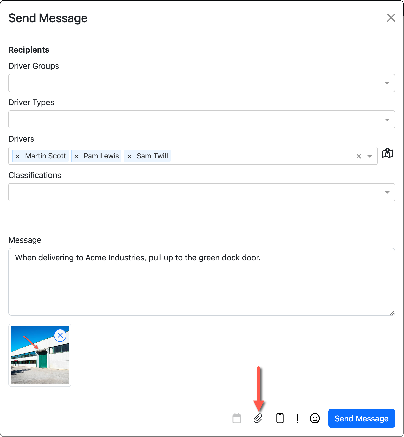Click the Send Message dialog title
The width and height of the screenshot is (404, 437).
click(48, 18)
